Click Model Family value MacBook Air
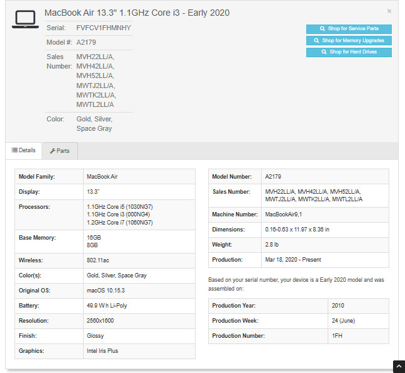Viewport: 405px width, 373px height. pyautogui.click(x=102, y=177)
